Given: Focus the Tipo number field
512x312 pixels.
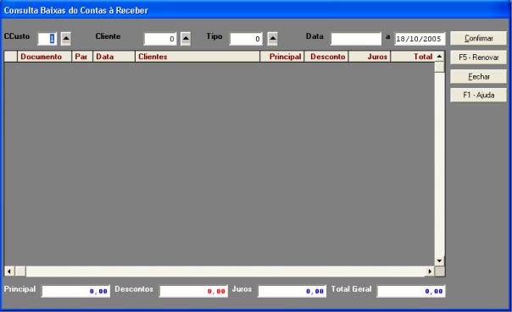Looking at the screenshot, I should click(x=246, y=39).
